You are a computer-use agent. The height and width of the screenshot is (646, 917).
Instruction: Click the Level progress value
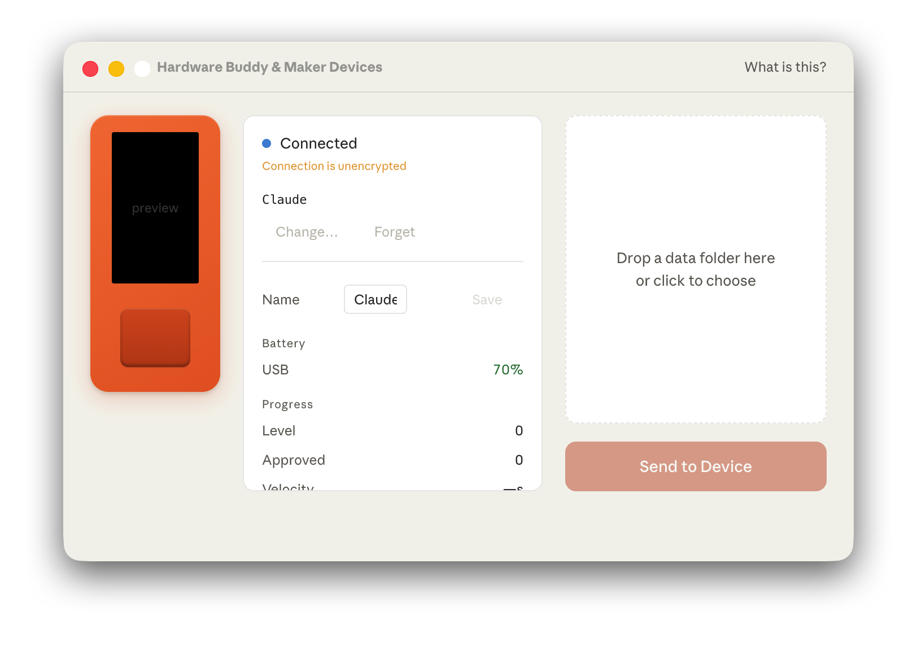(519, 430)
